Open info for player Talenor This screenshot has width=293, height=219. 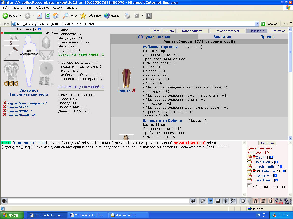[284, 171]
